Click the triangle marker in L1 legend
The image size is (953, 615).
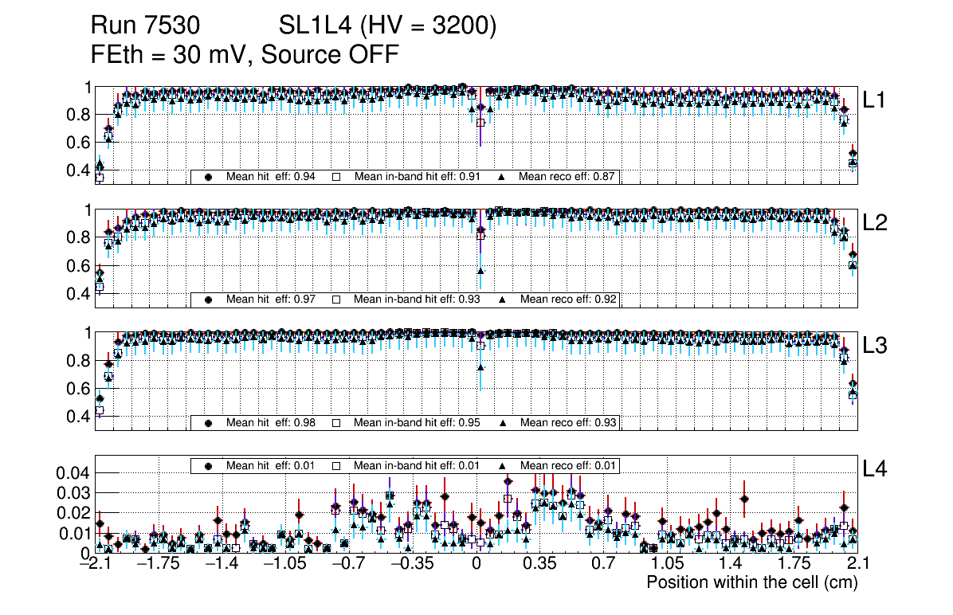[x=503, y=177]
